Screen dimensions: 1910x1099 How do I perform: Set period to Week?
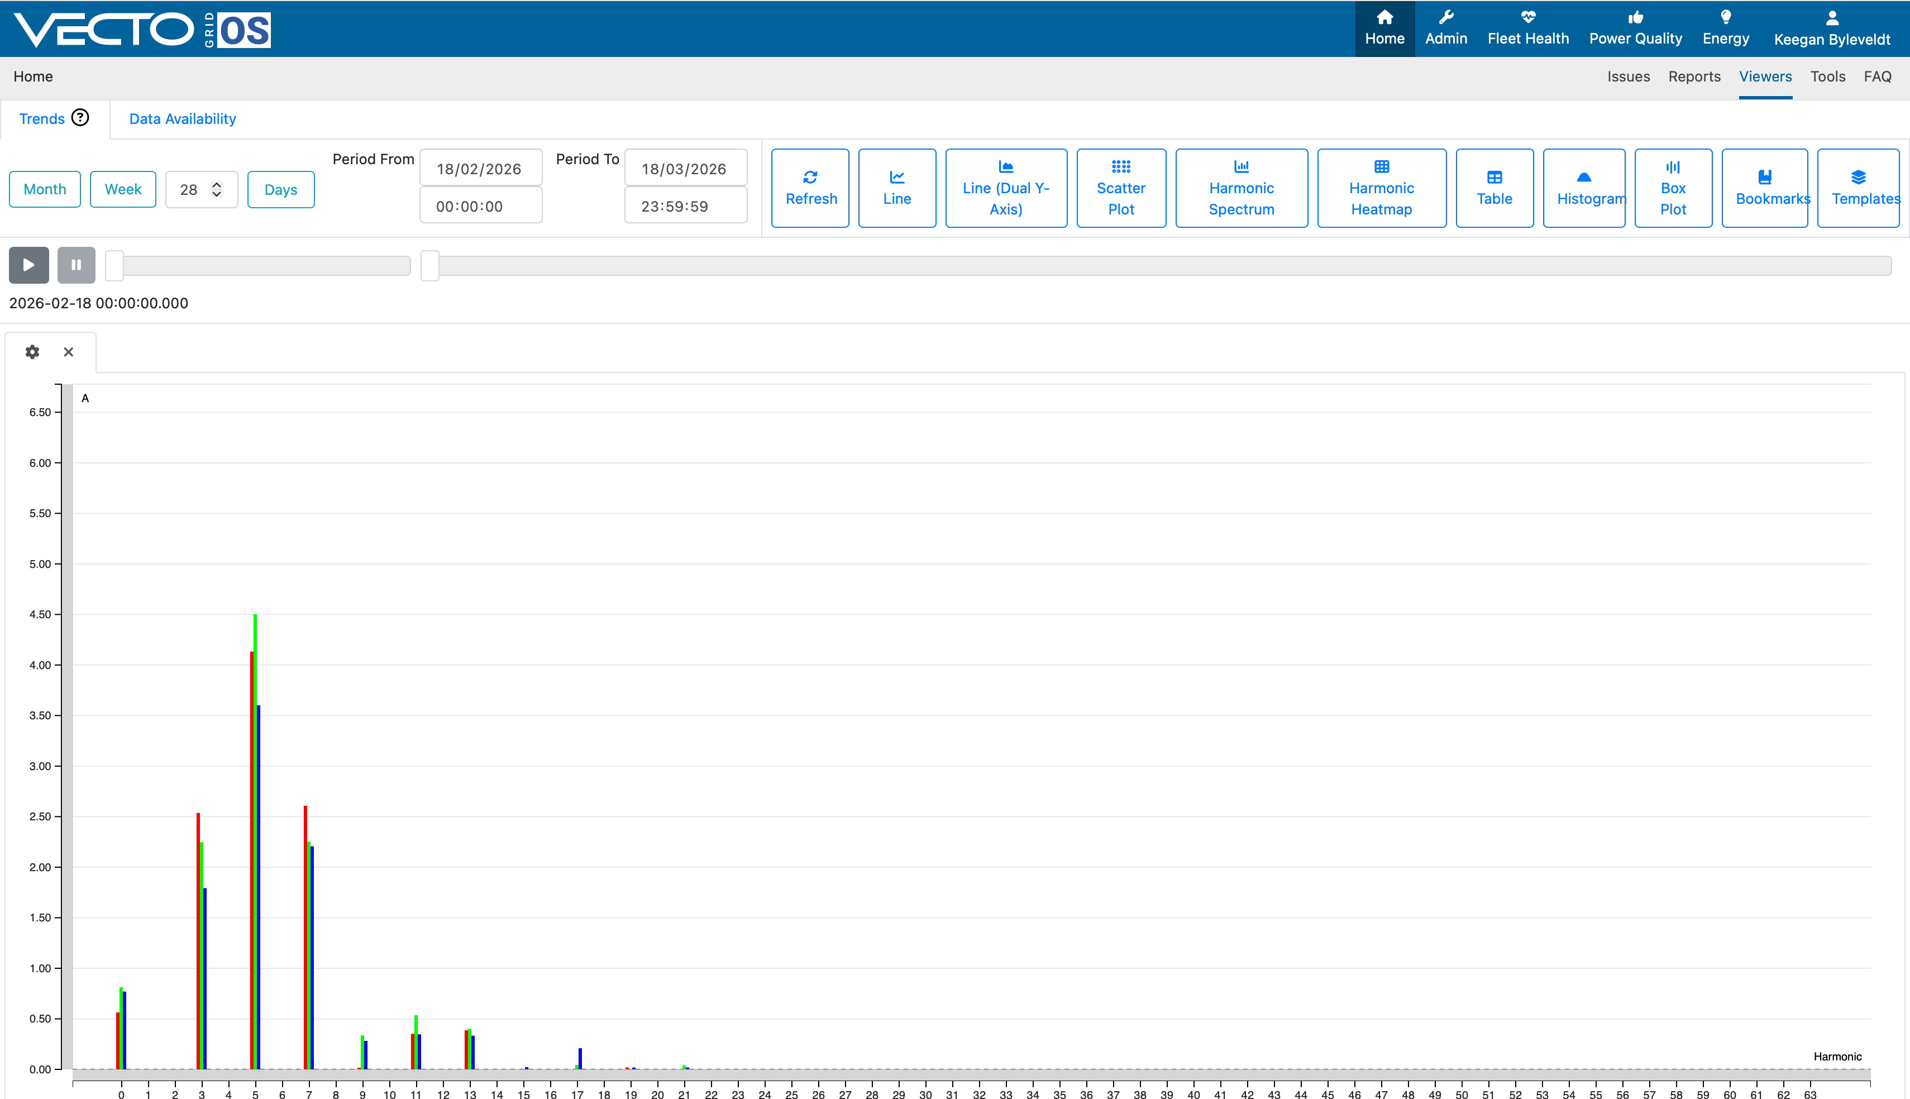coord(123,189)
